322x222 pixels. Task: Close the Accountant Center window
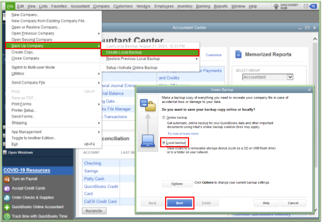[314, 28]
